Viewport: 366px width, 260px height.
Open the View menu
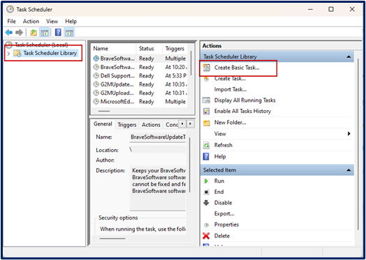tap(52, 22)
